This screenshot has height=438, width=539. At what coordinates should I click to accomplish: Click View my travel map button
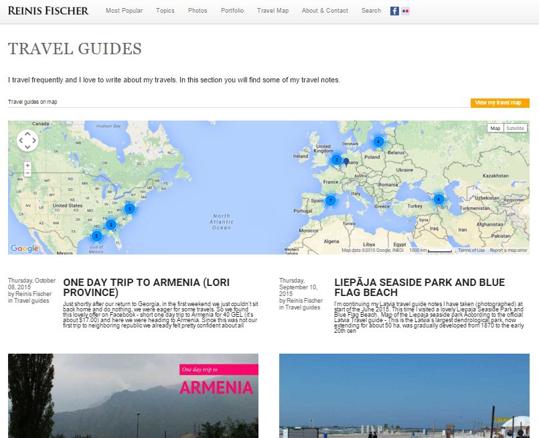click(499, 102)
